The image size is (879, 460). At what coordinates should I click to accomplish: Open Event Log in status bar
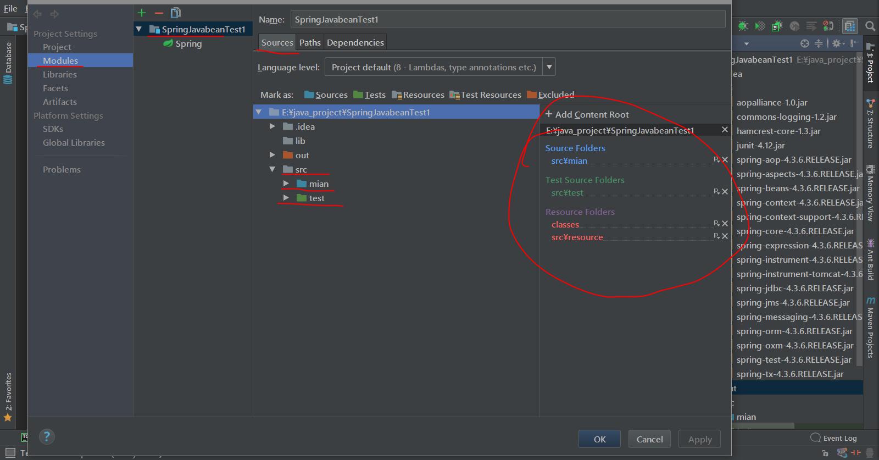[x=834, y=438]
